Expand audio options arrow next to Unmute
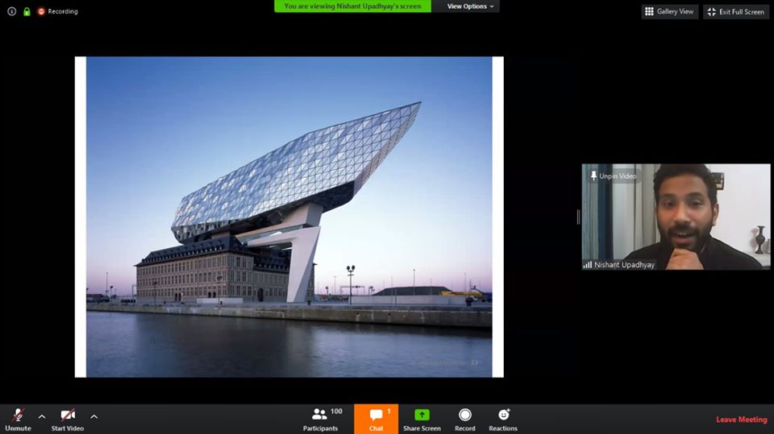The width and height of the screenshot is (774, 434). coord(42,417)
